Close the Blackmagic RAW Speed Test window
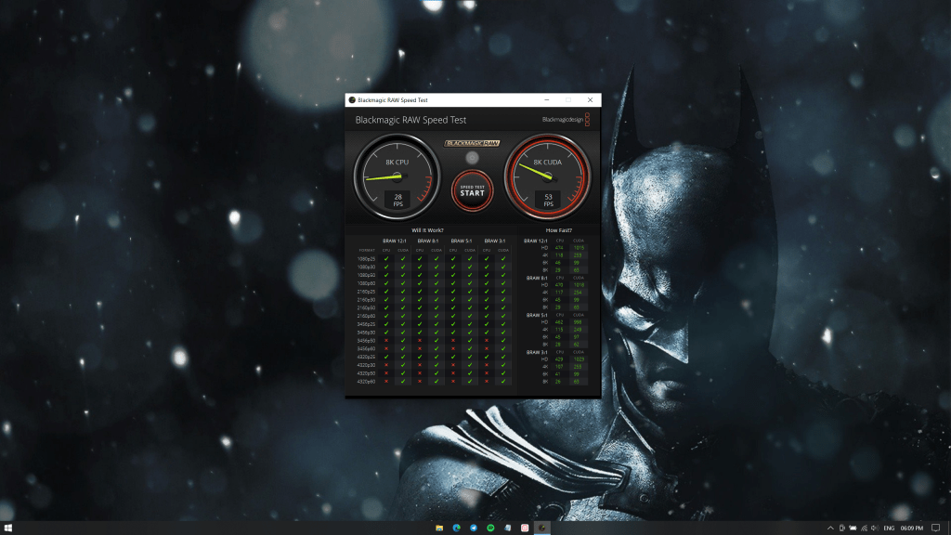The image size is (951, 535). pos(590,100)
